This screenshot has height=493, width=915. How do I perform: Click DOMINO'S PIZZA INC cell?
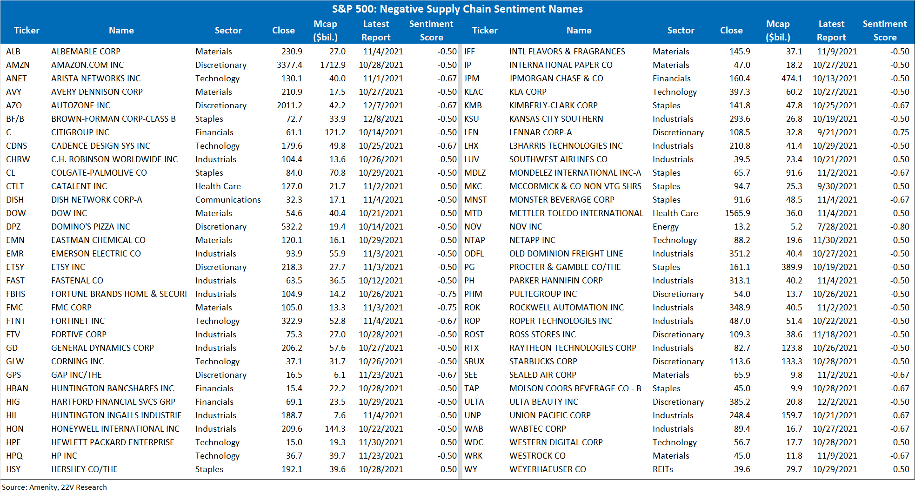click(91, 227)
